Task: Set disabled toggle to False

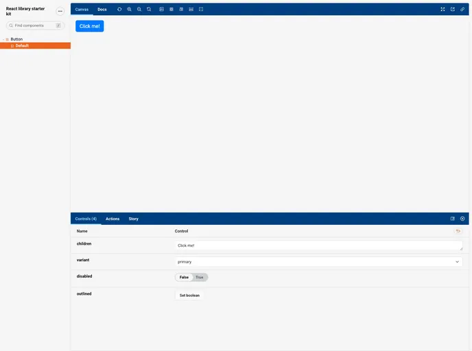Action: tap(185, 278)
